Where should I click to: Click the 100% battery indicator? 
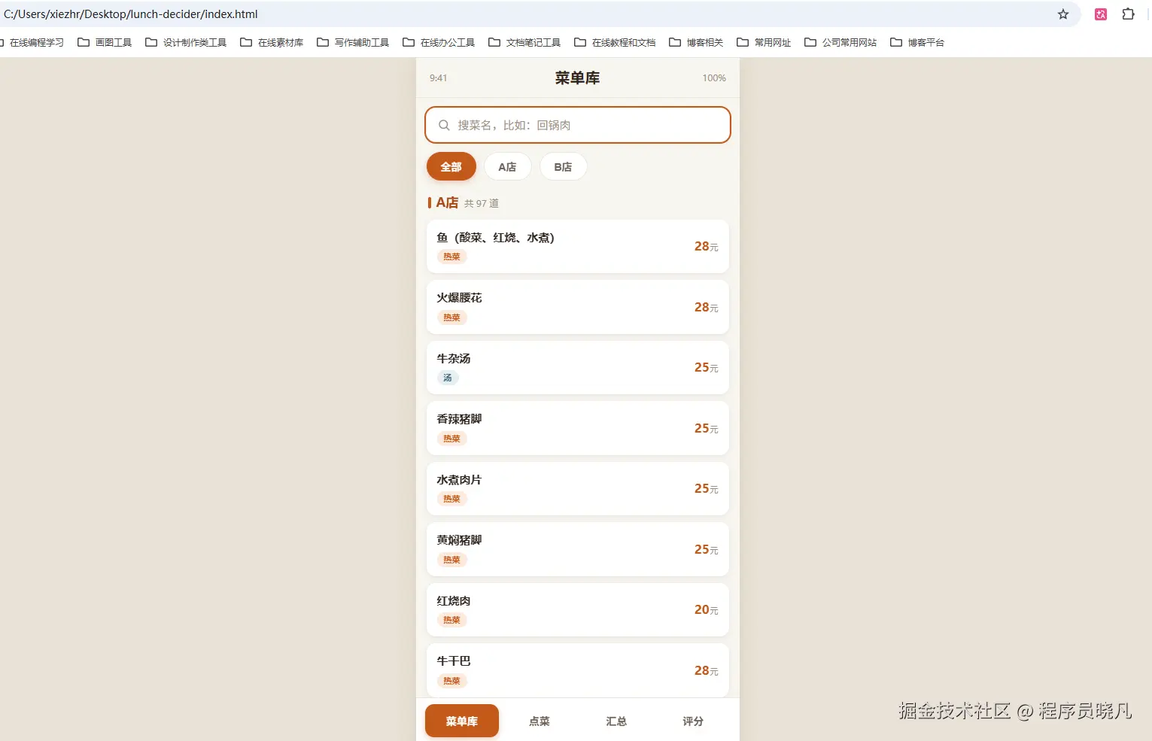tap(714, 78)
